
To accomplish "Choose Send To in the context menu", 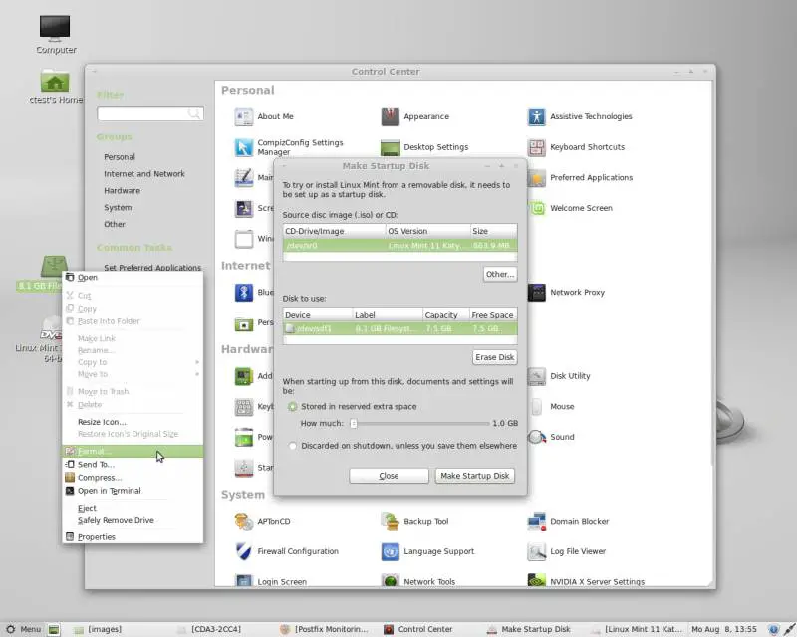I will [x=133, y=464].
